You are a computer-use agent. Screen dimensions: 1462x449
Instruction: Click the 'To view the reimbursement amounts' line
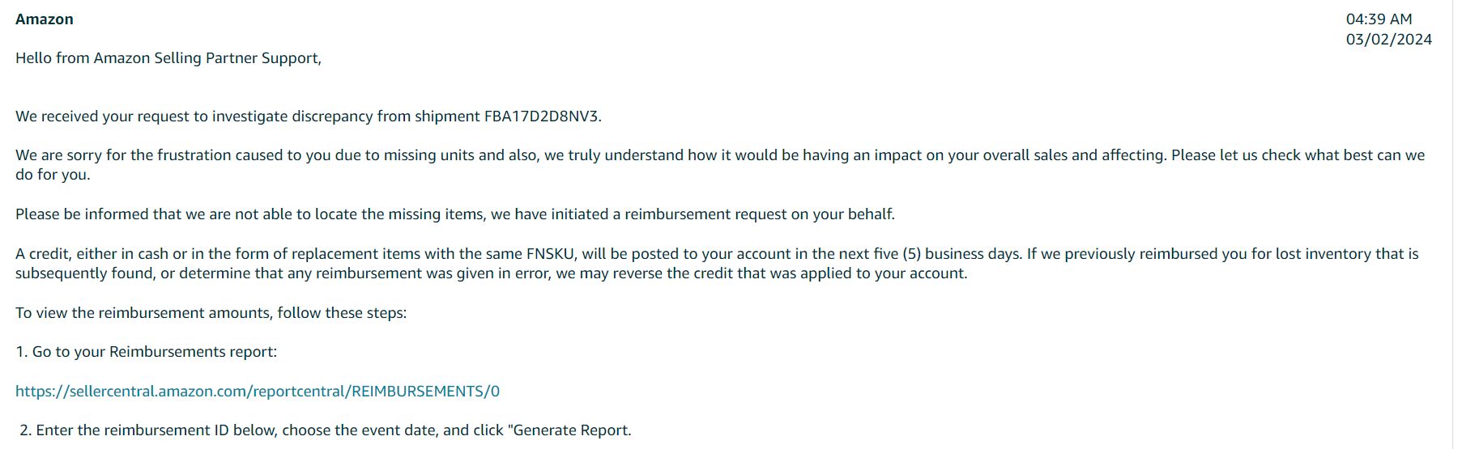coord(211,313)
